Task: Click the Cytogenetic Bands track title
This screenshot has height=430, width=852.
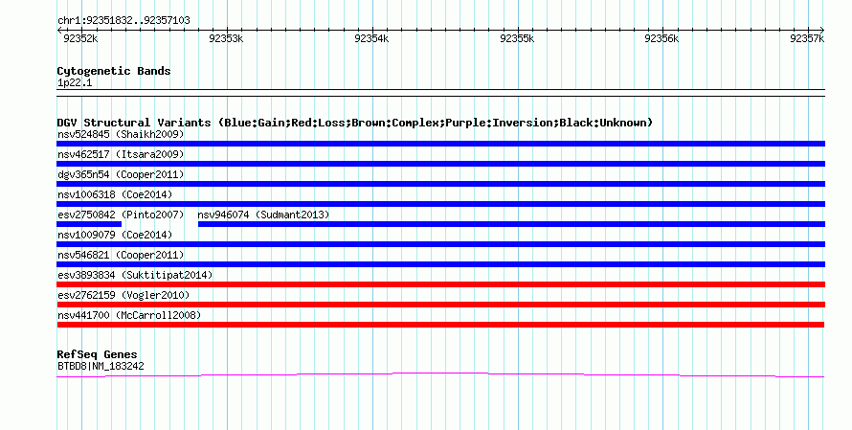Action: click(114, 71)
